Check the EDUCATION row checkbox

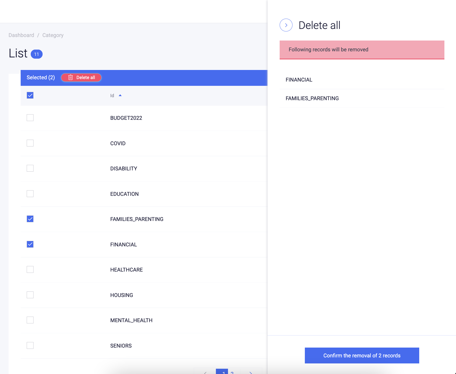[30, 194]
